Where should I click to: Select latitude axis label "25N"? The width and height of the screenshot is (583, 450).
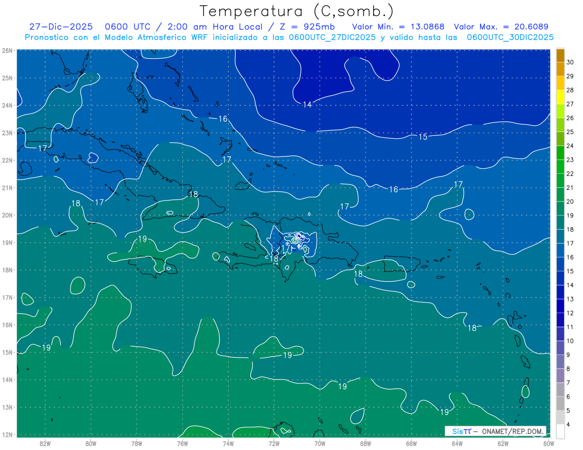click(x=7, y=78)
